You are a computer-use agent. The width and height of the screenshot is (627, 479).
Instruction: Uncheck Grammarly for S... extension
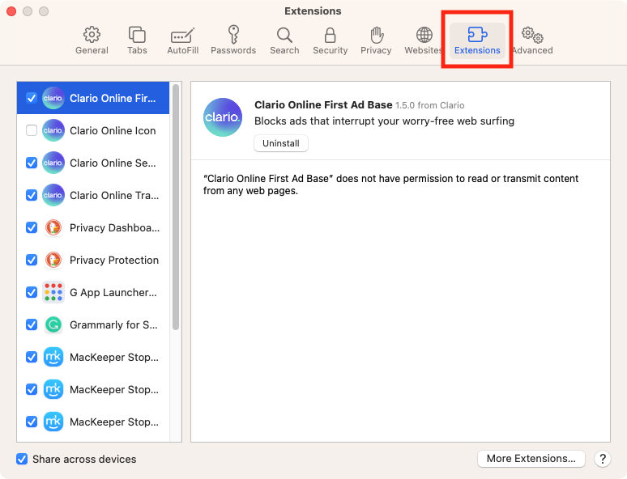[32, 324]
